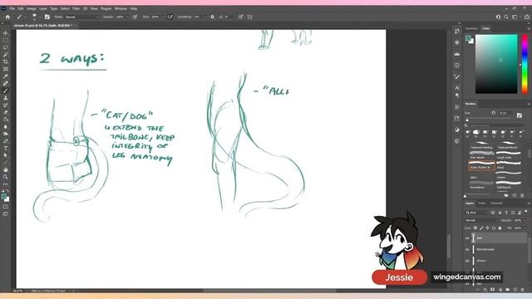The width and height of the screenshot is (532, 299).
Task: Click the rainbow hue slider in Color panel
Action: [x=525, y=64]
